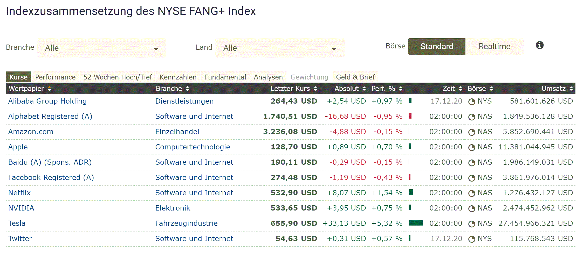The height and width of the screenshot is (268, 577).
Task: Sort the Absolut column
Action: 364,89
